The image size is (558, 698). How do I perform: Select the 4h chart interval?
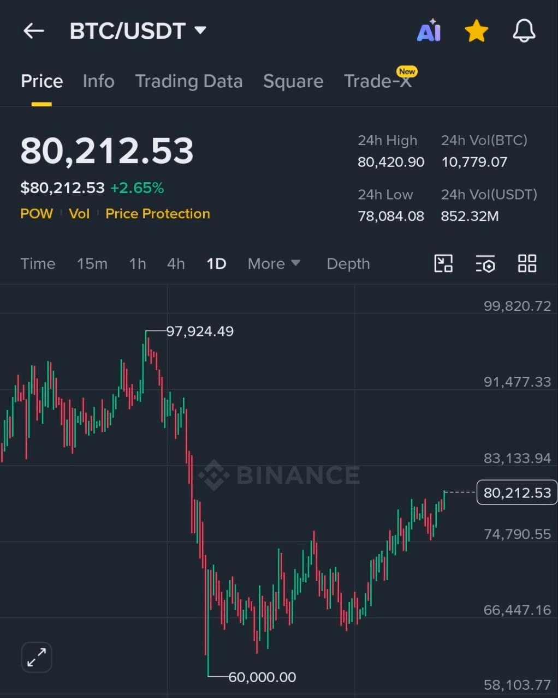tap(176, 264)
